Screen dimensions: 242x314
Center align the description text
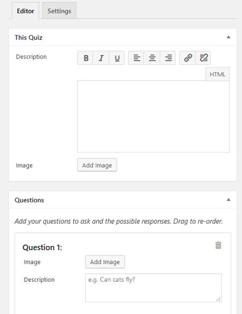[x=152, y=58]
